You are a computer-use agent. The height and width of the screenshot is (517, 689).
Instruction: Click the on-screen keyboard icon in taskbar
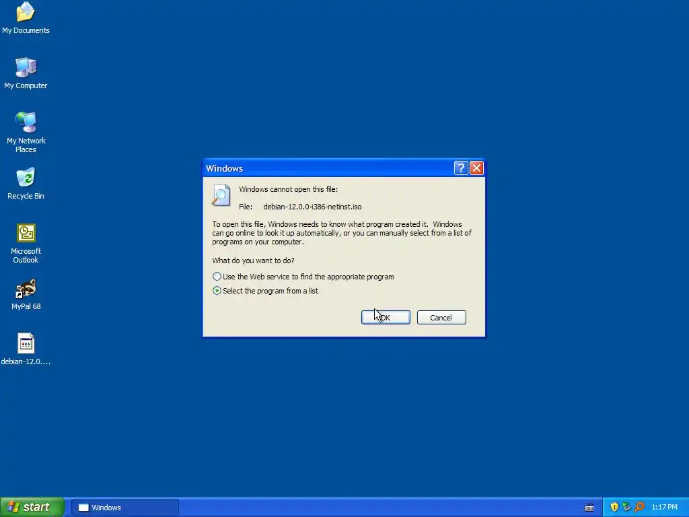(x=589, y=508)
